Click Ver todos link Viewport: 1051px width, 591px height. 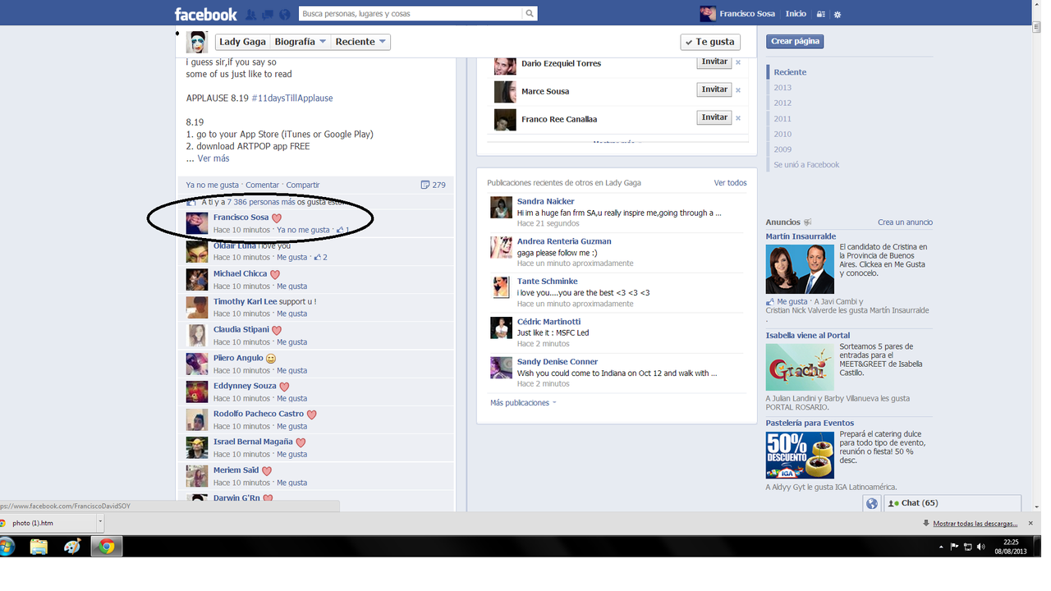(730, 183)
